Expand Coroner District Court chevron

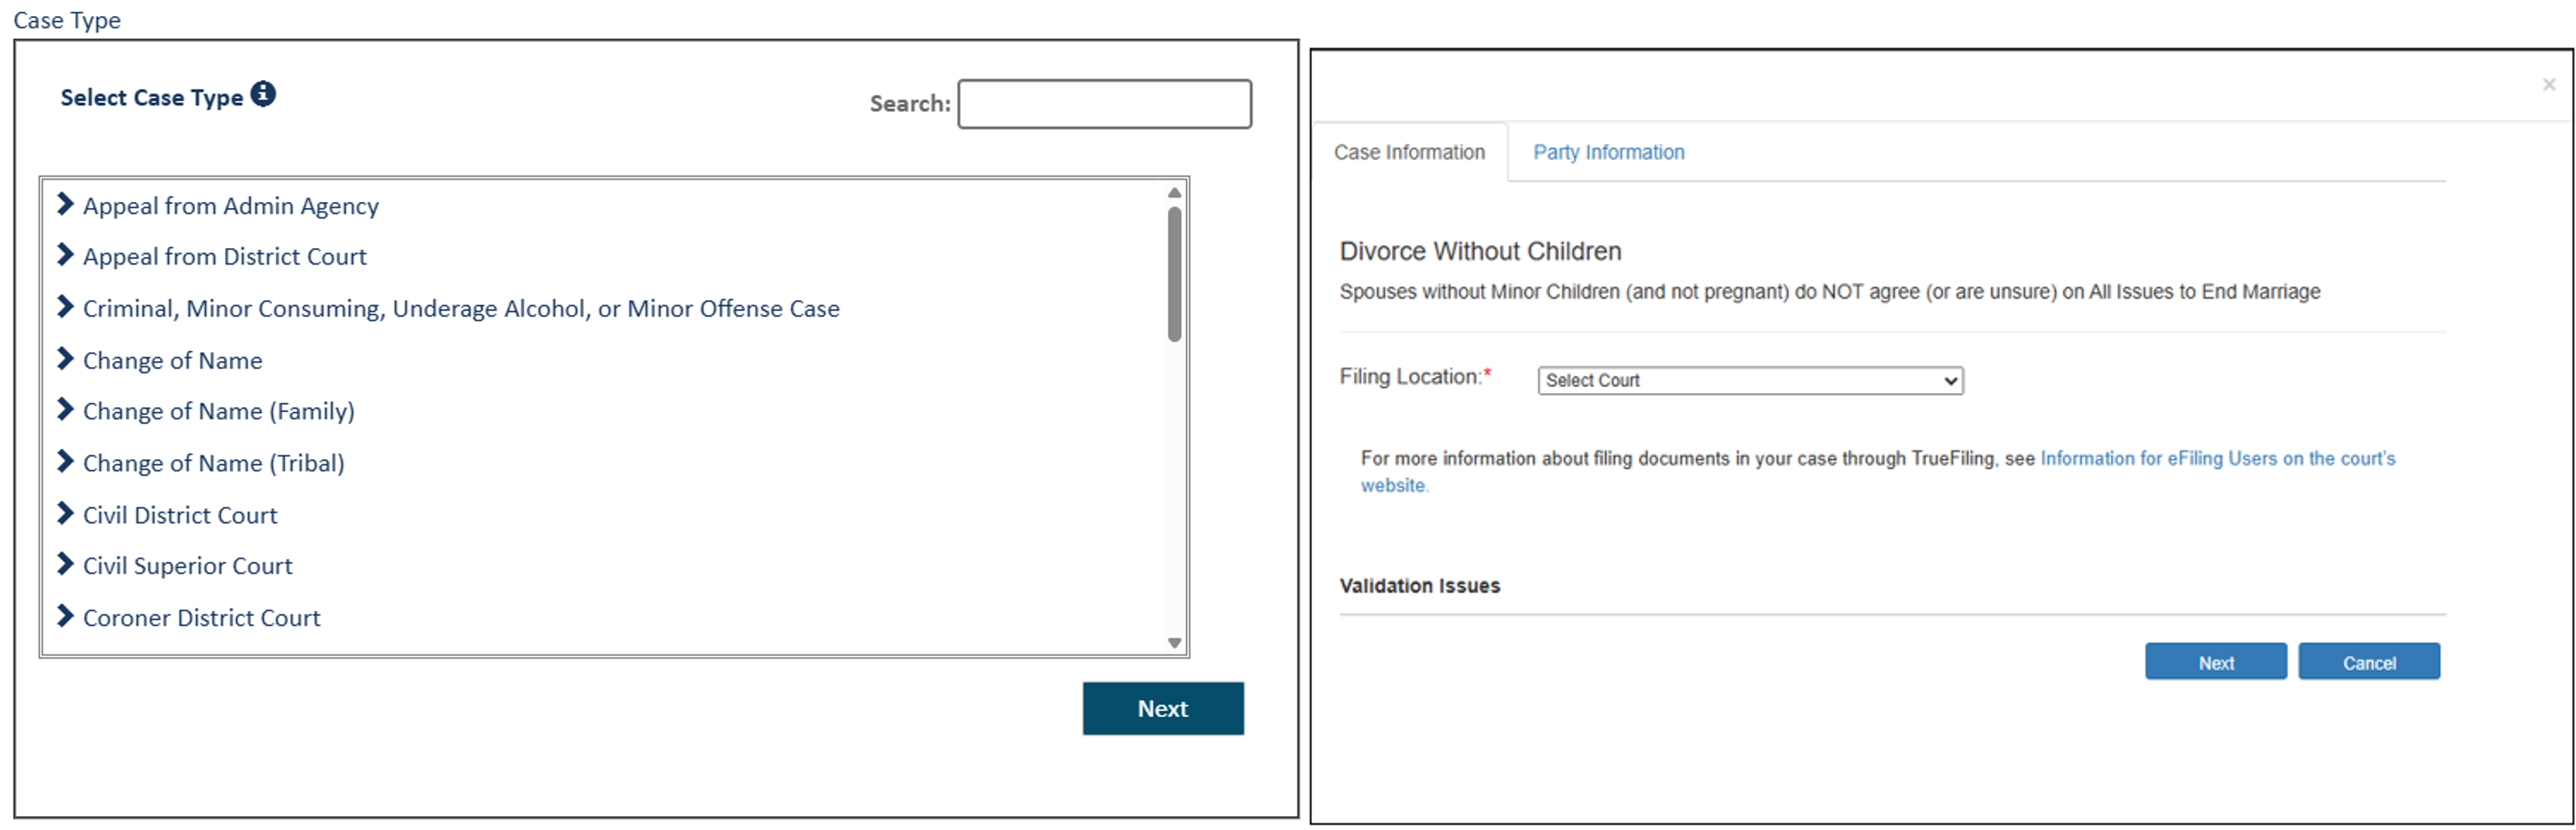click(x=66, y=617)
